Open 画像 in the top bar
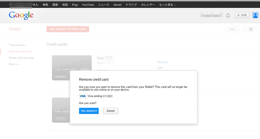The width and height of the screenshot is (260, 139). pos(55,5)
